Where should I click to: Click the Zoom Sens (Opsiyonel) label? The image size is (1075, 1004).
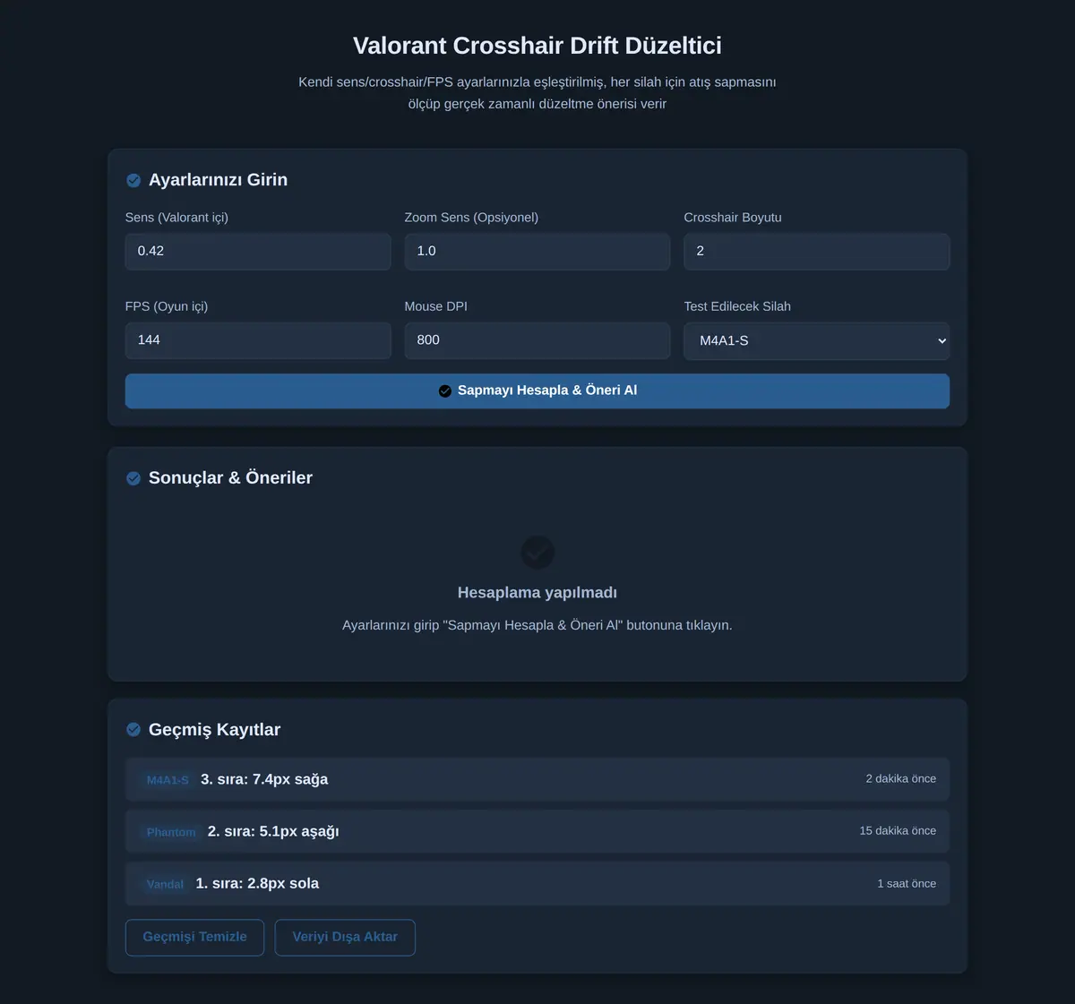471,218
